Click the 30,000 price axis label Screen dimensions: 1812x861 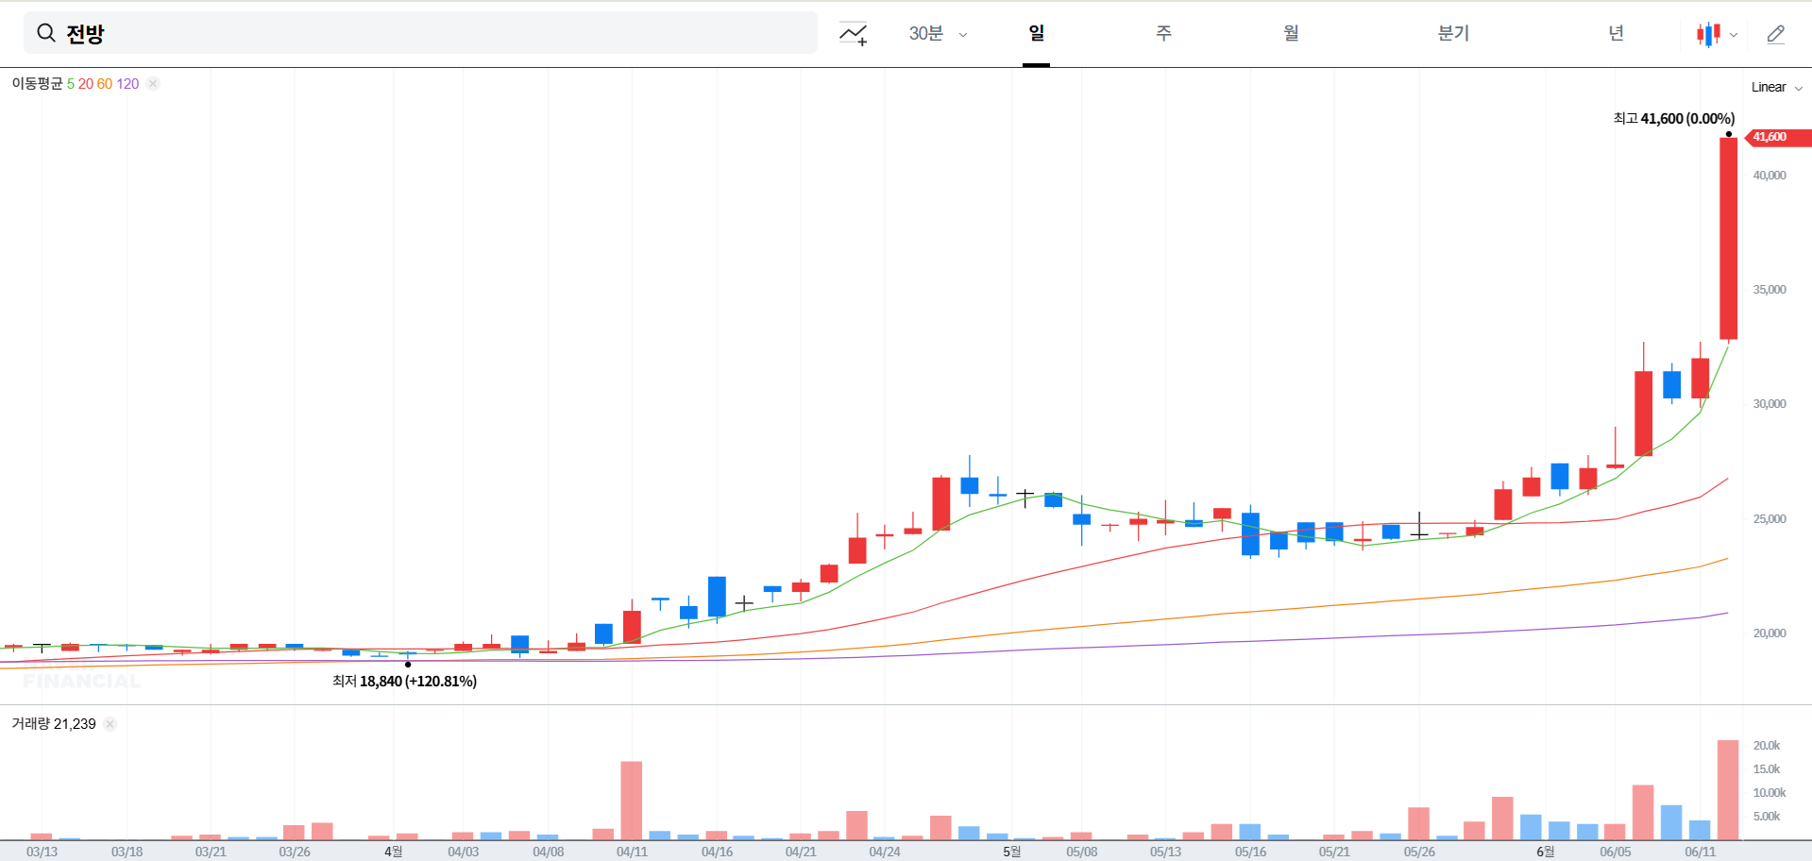[1770, 404]
